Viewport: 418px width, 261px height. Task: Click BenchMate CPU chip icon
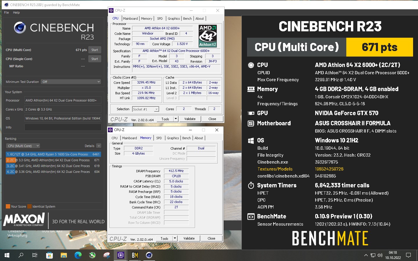point(251,65)
